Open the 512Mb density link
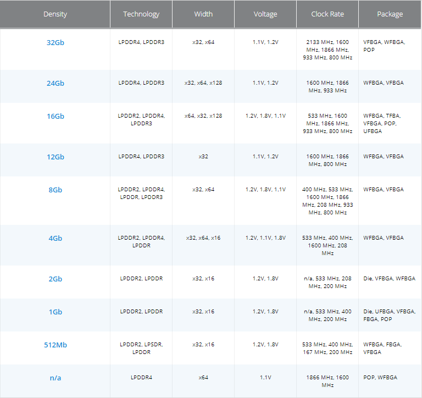Image resolution: width=422 pixels, height=398 pixels. (55, 345)
